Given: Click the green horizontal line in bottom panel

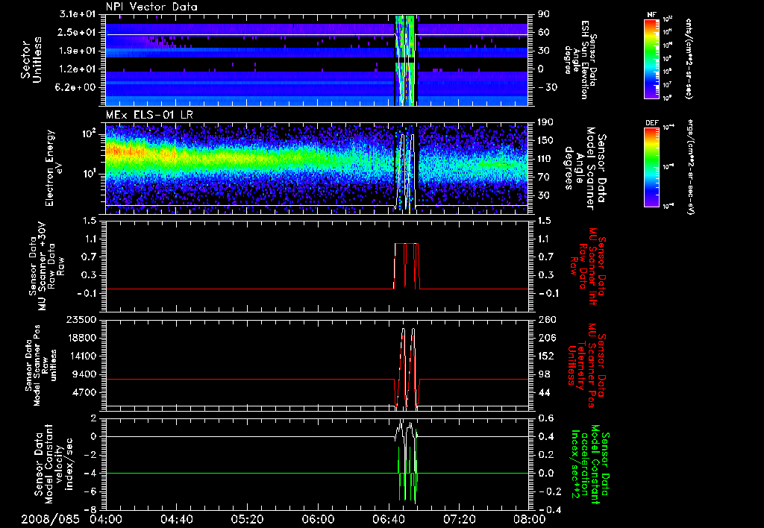Looking at the screenshot, I should [246, 473].
